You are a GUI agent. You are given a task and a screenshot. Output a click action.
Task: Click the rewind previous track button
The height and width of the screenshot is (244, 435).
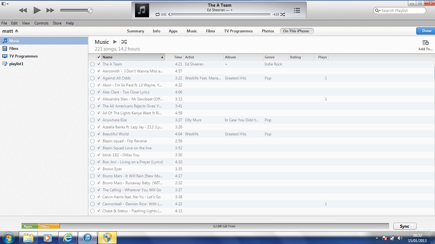[23, 10]
